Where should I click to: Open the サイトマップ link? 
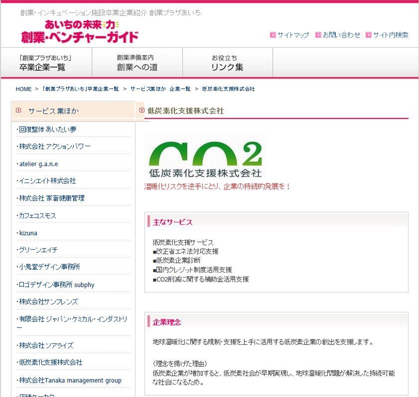pyautogui.click(x=293, y=35)
